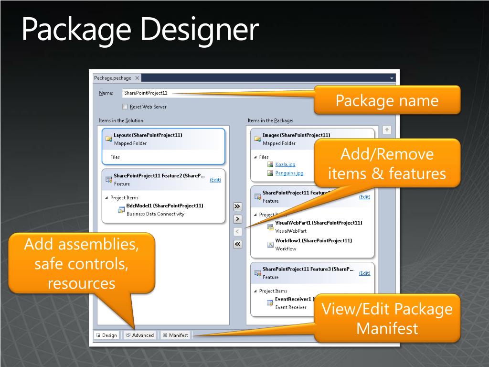489x367 pixels.
Task: Click the add-all double right arrow button
Action: (x=237, y=206)
